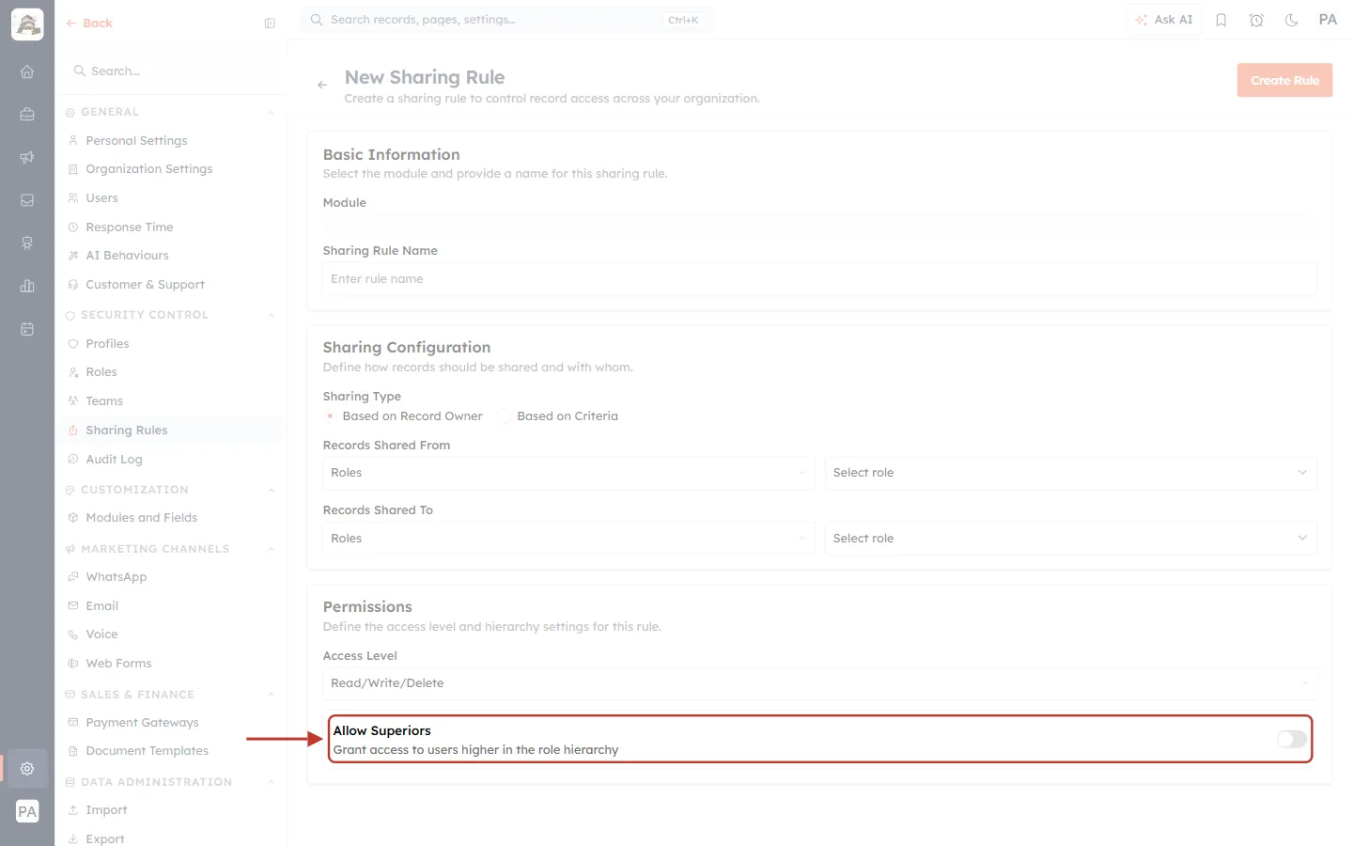The height and width of the screenshot is (846, 1353).
Task: Click the sidebar Search field
Action: click(x=170, y=71)
